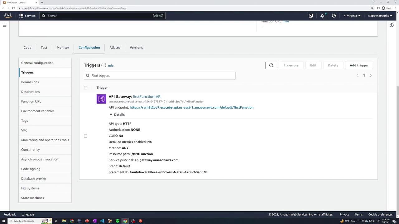This screenshot has height=224, width=399.
Task: Open the API endpoint URL
Action: point(191,107)
